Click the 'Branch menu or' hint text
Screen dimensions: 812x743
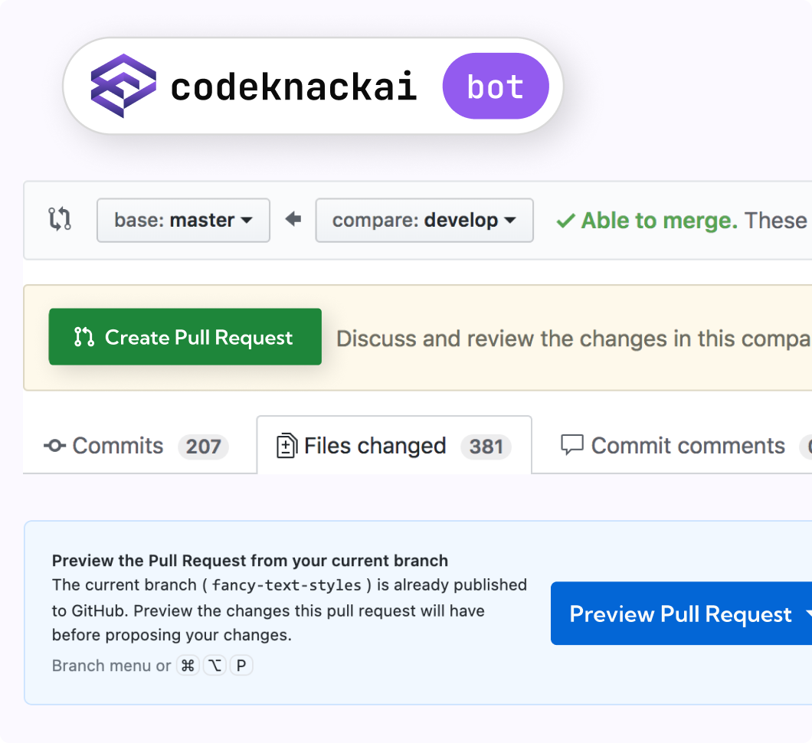pyautogui.click(x=111, y=666)
